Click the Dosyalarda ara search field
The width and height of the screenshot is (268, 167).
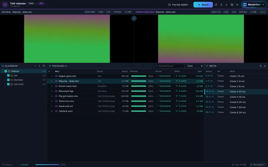coord(169,66)
